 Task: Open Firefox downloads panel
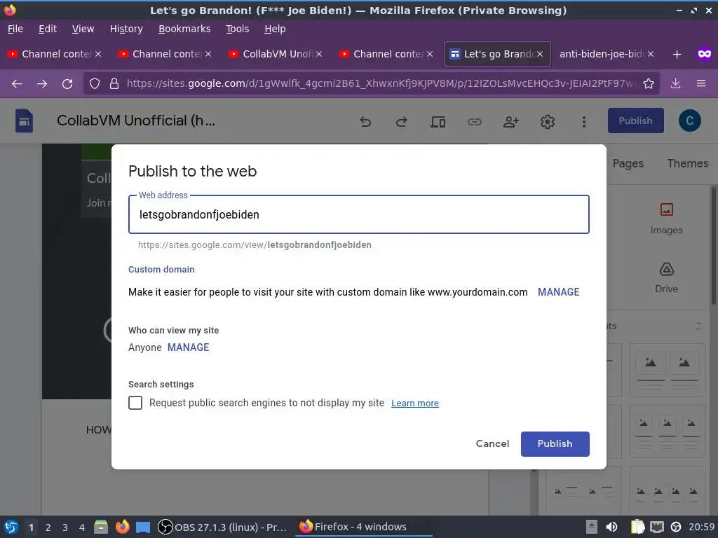point(675,83)
